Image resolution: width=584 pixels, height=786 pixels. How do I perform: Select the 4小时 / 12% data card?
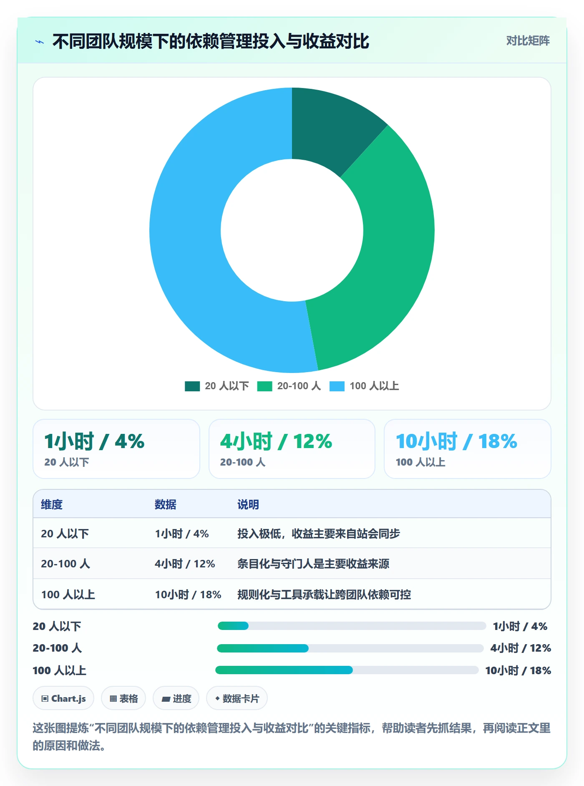coord(292,449)
